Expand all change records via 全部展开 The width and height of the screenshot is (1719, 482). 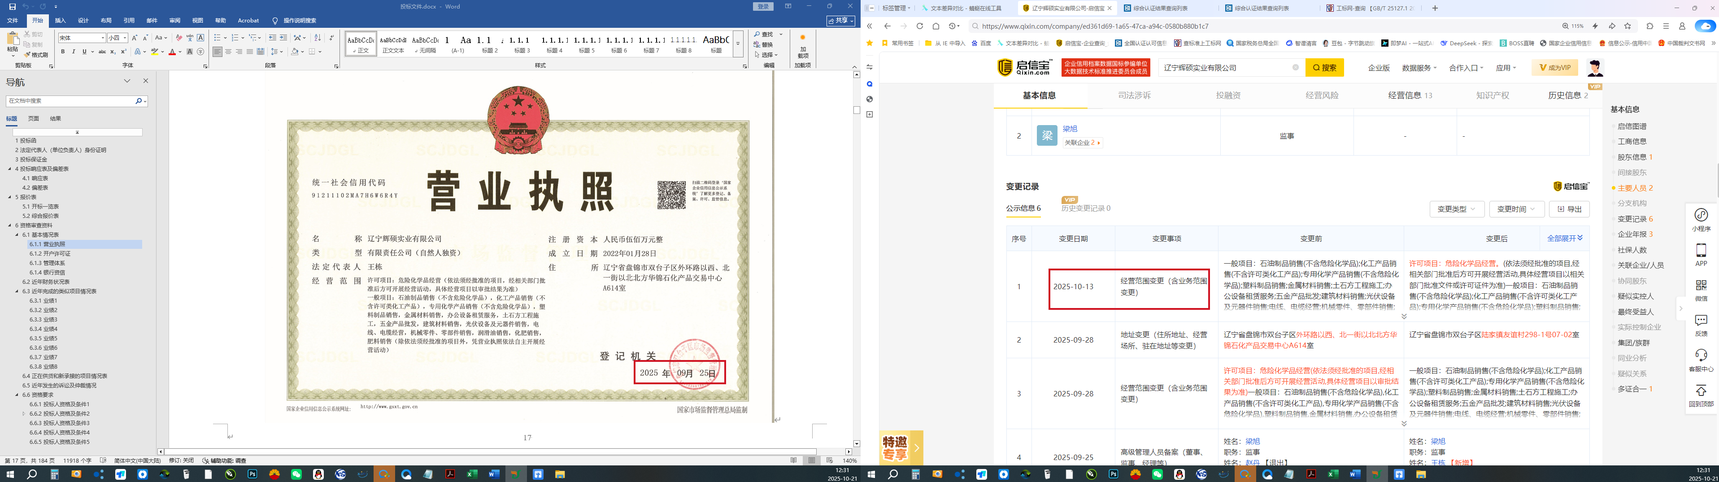pos(1565,239)
